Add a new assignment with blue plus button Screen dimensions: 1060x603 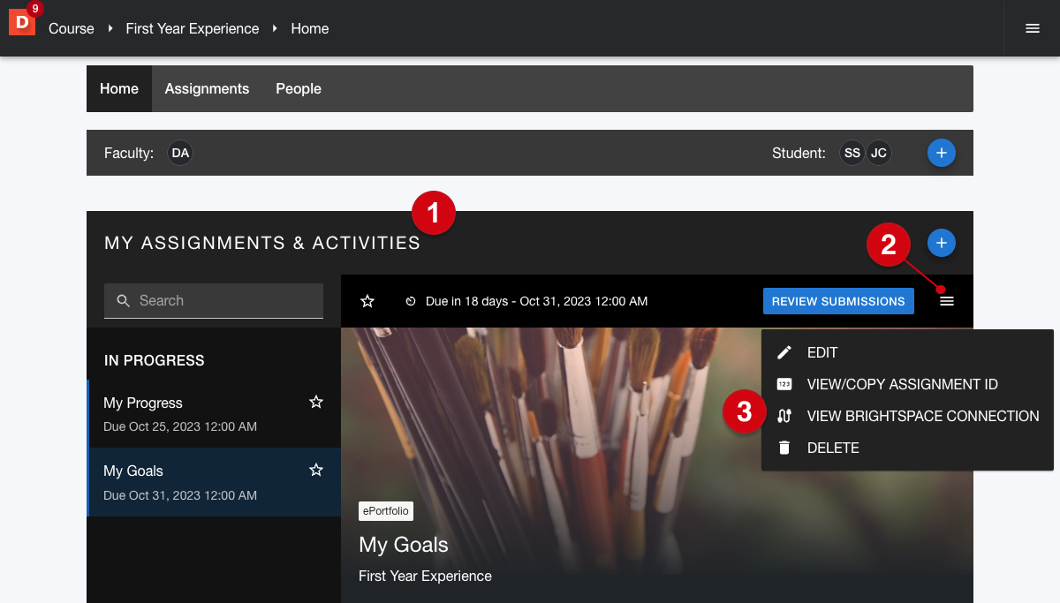tap(941, 242)
